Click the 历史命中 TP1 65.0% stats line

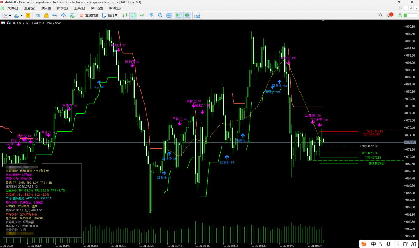[x=35, y=191]
